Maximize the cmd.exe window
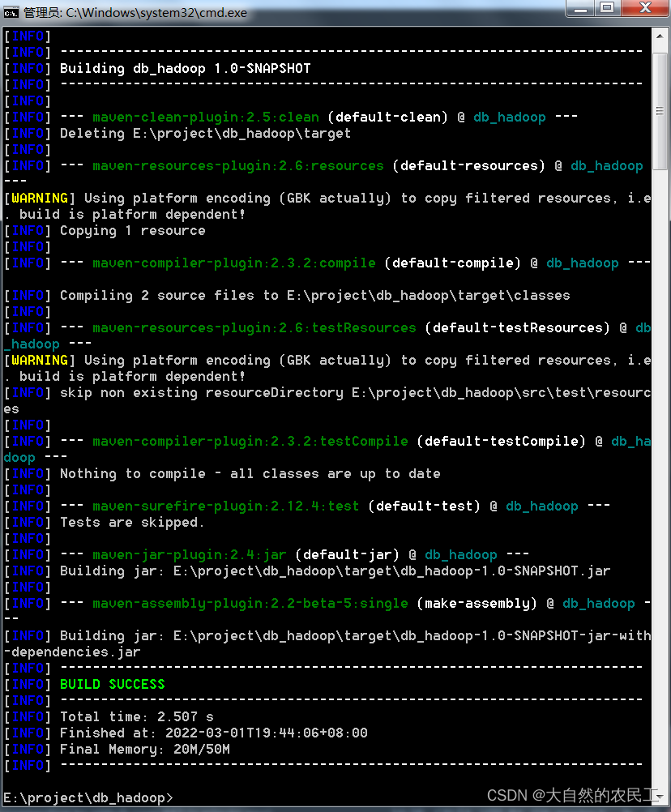671x812 pixels. pos(608,8)
